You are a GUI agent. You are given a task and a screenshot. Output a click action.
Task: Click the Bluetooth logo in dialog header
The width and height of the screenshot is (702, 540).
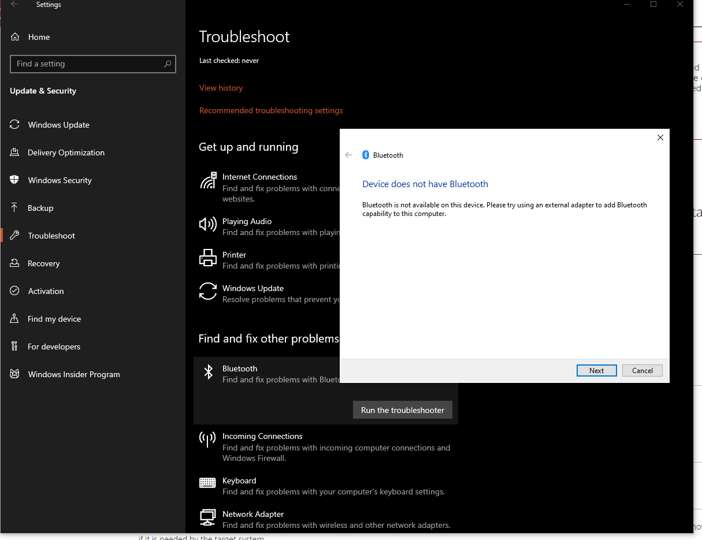pos(366,155)
